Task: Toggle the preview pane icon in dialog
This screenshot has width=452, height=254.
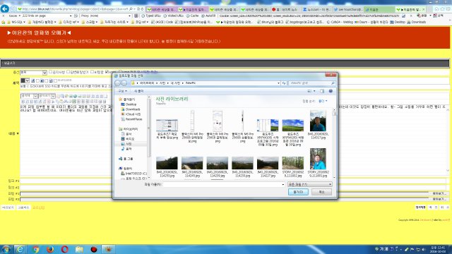Action: 322,91
